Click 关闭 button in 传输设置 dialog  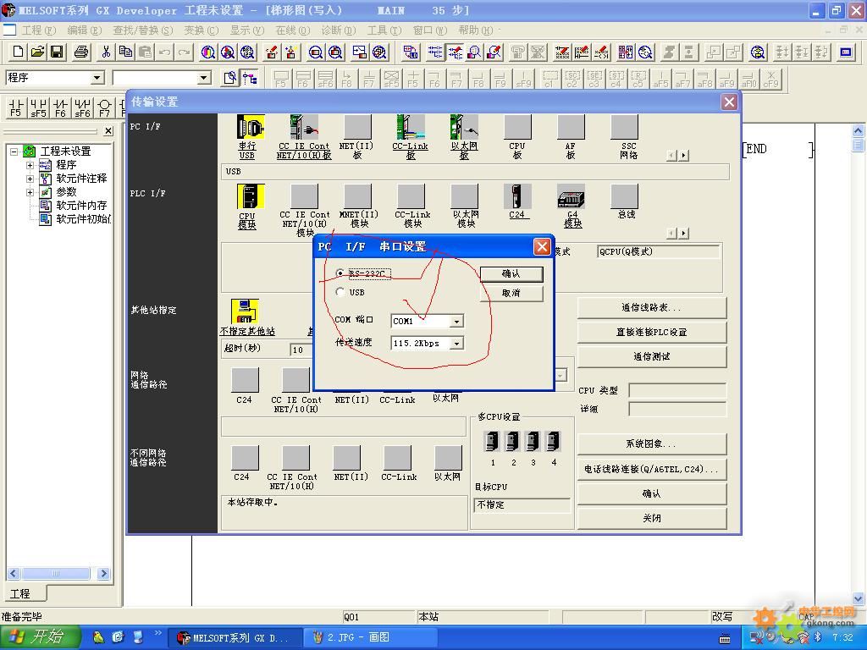(652, 518)
